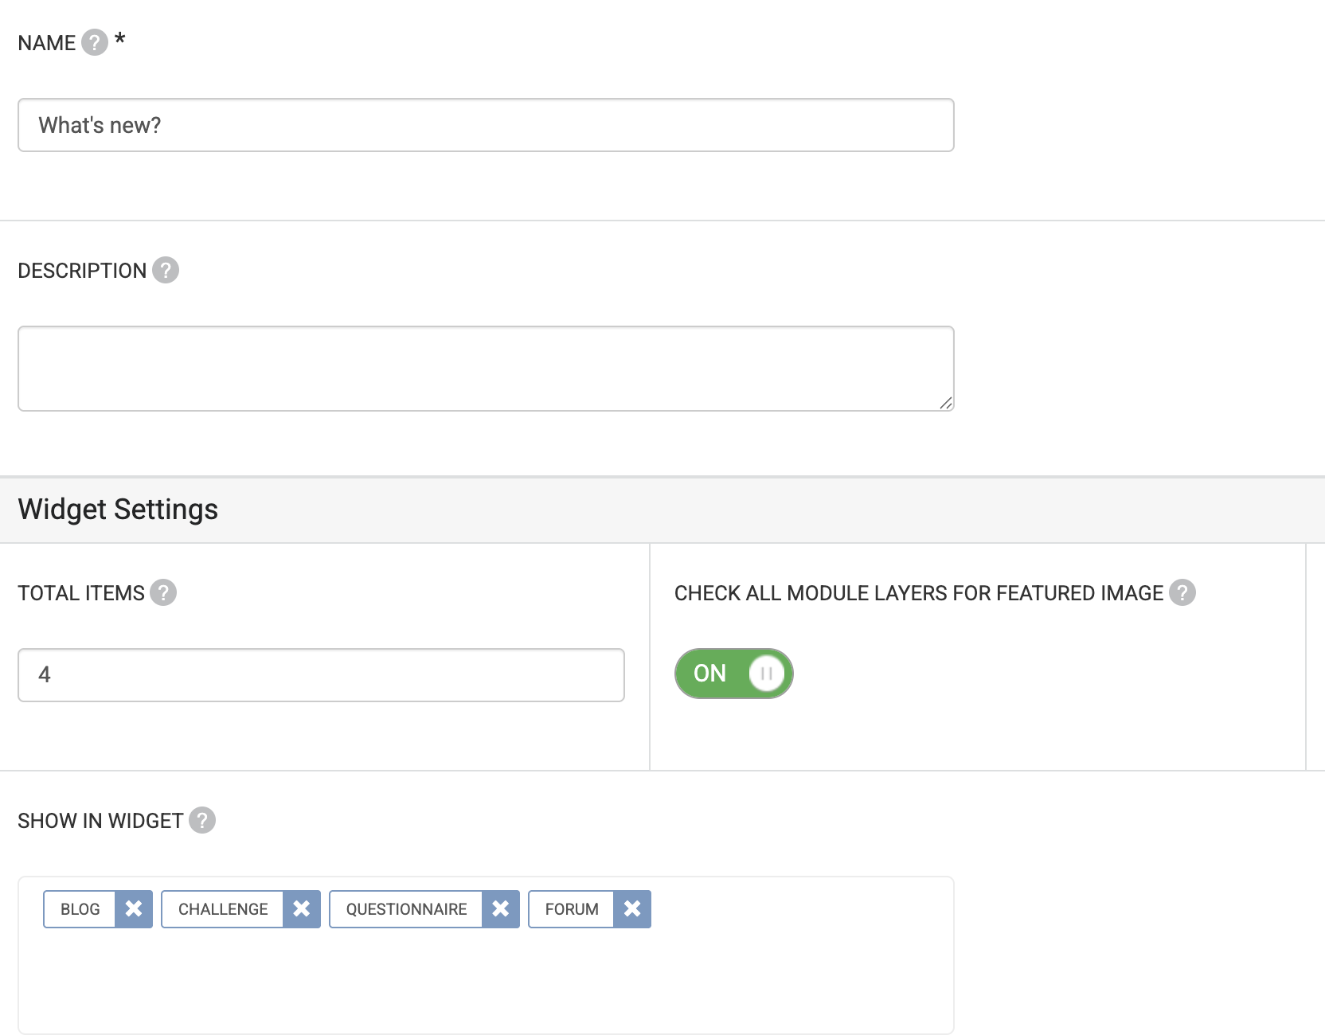The height and width of the screenshot is (1035, 1325).
Task: Click the QUESTIONNAIRE tag label
Action: [406, 909]
